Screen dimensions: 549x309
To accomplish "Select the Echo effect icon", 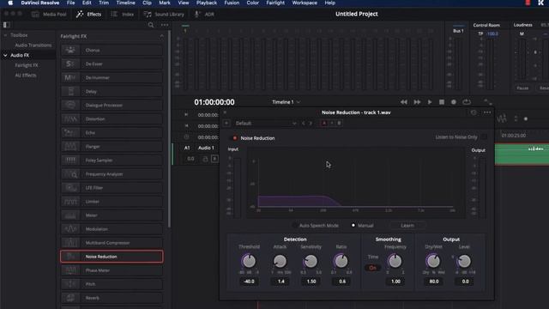I will 70,132.
